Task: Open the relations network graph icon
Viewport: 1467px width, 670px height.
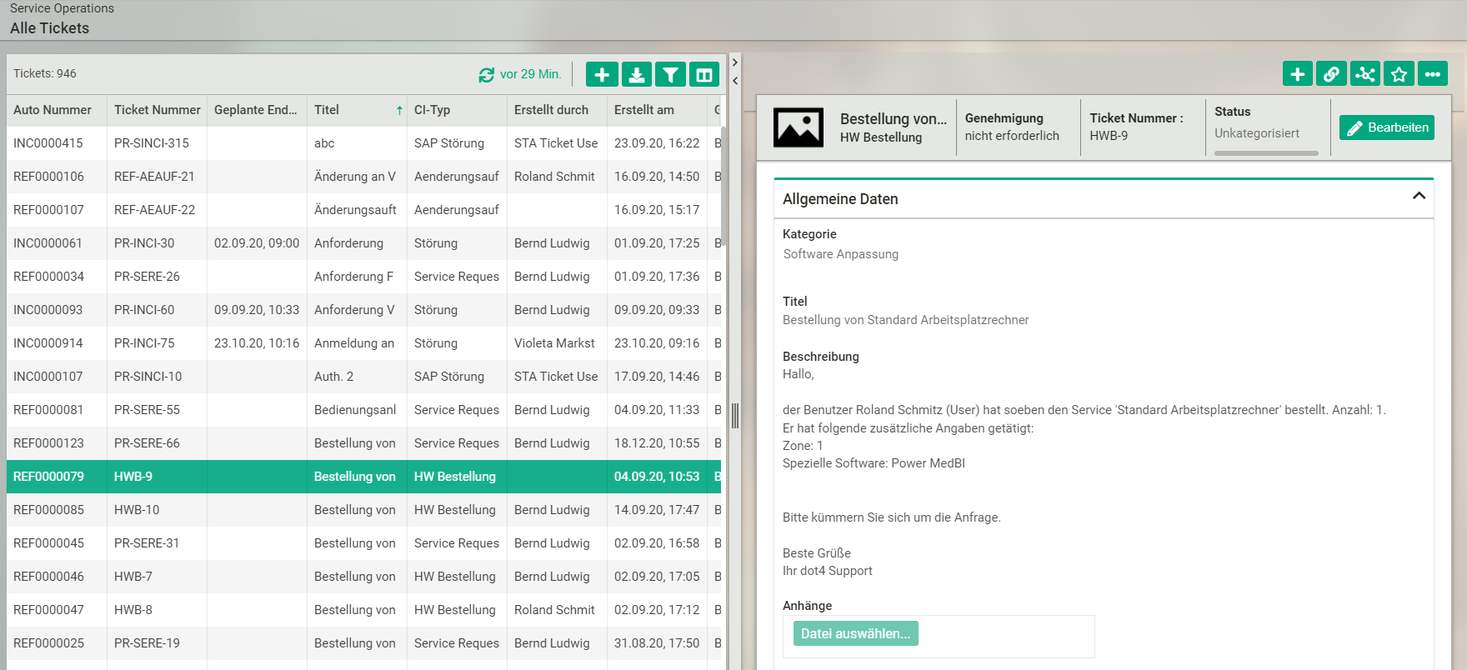Action: coord(1365,74)
